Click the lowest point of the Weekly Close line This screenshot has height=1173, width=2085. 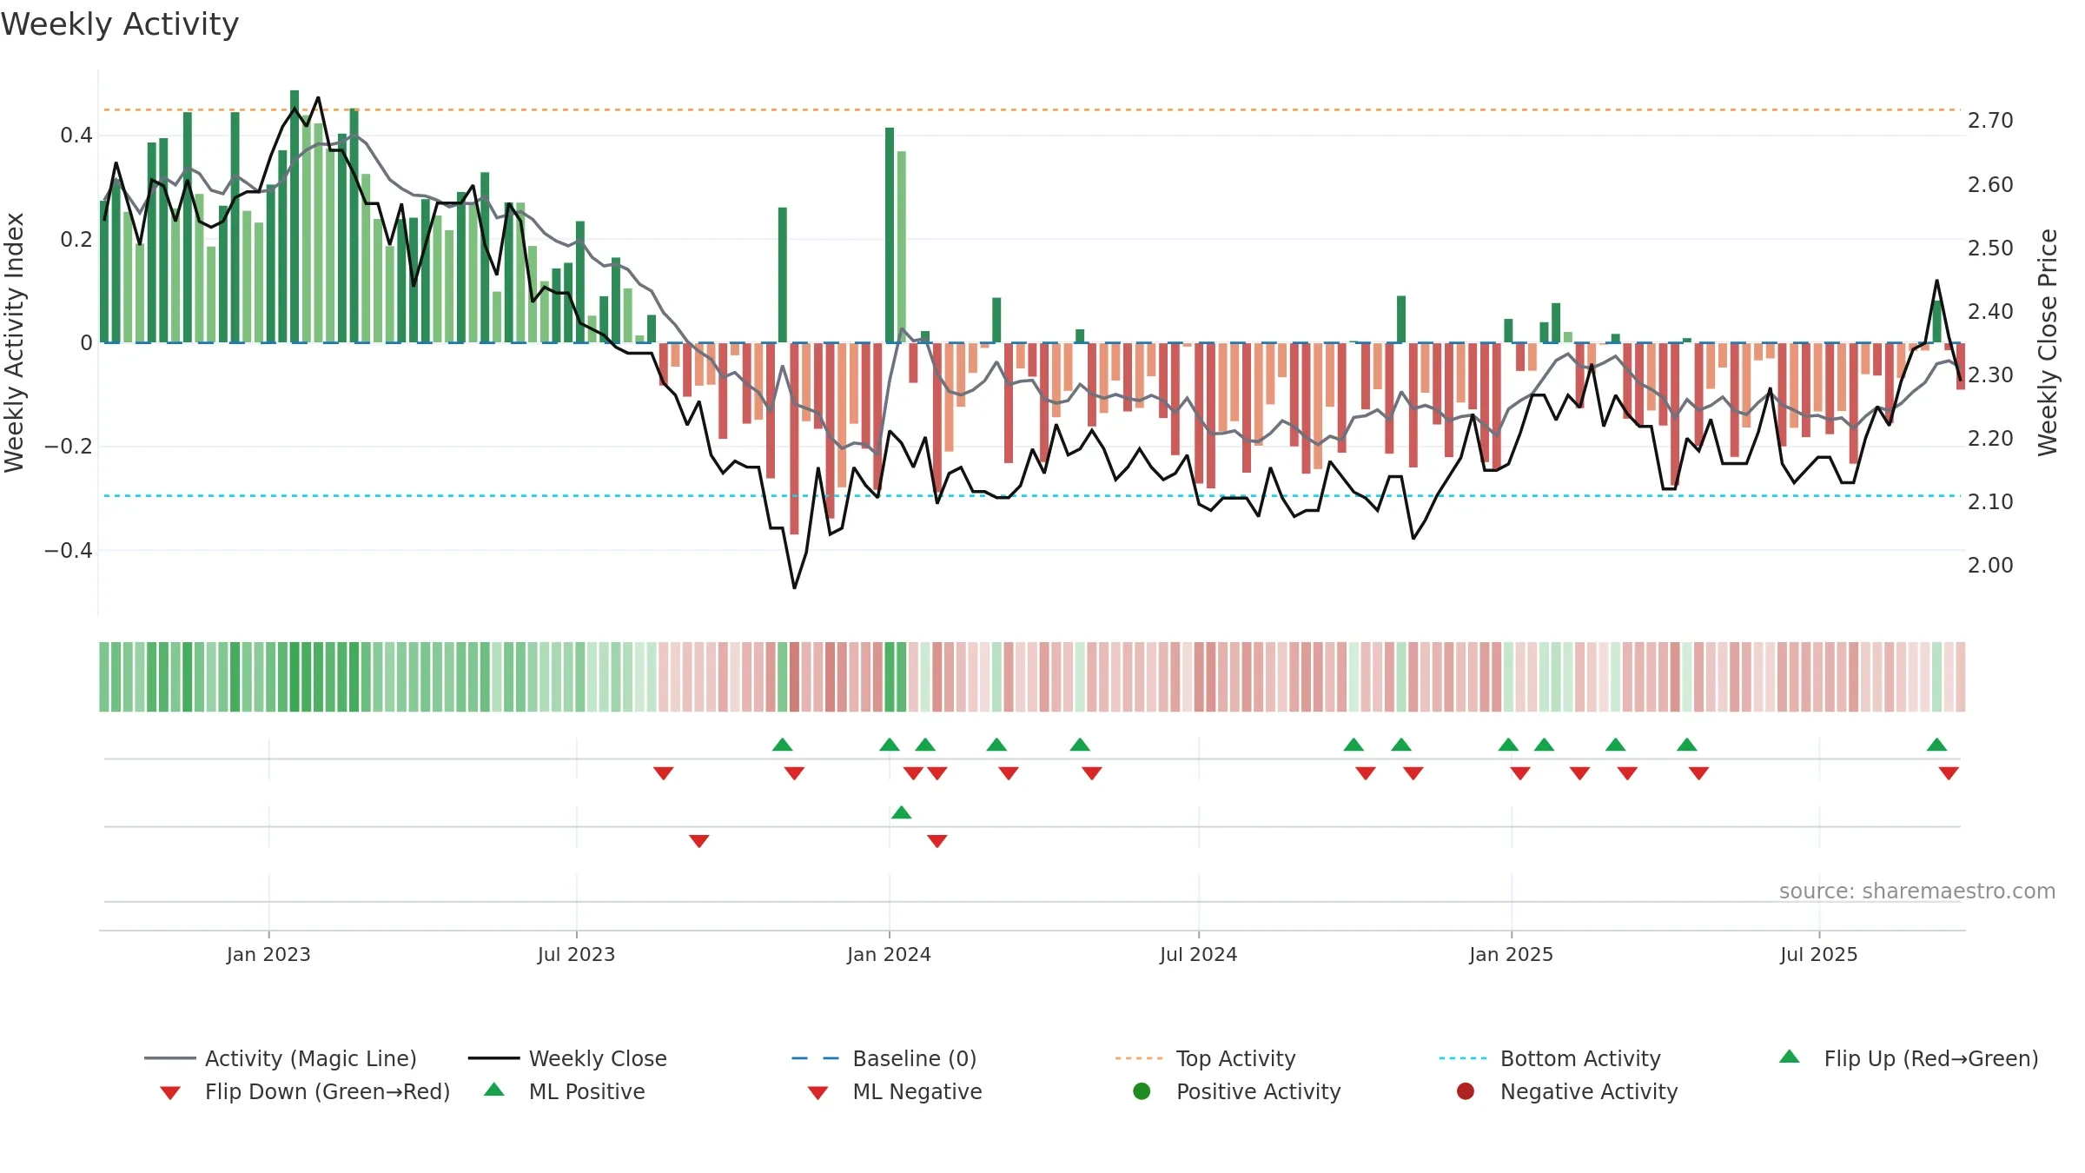[794, 588]
